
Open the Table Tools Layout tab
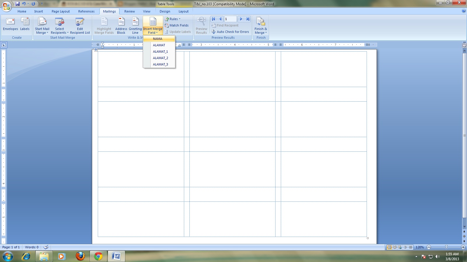tap(184, 11)
